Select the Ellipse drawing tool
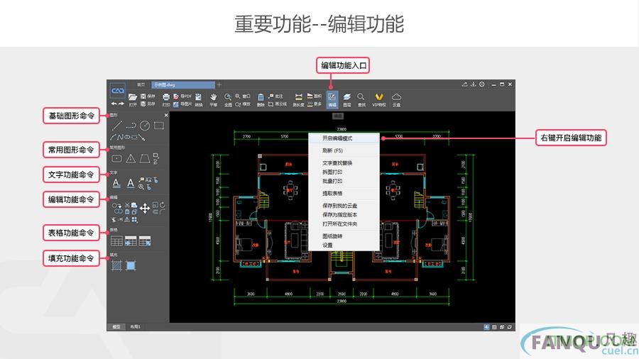Image resolution: width=639 pixels, height=359 pixels. click(127, 137)
